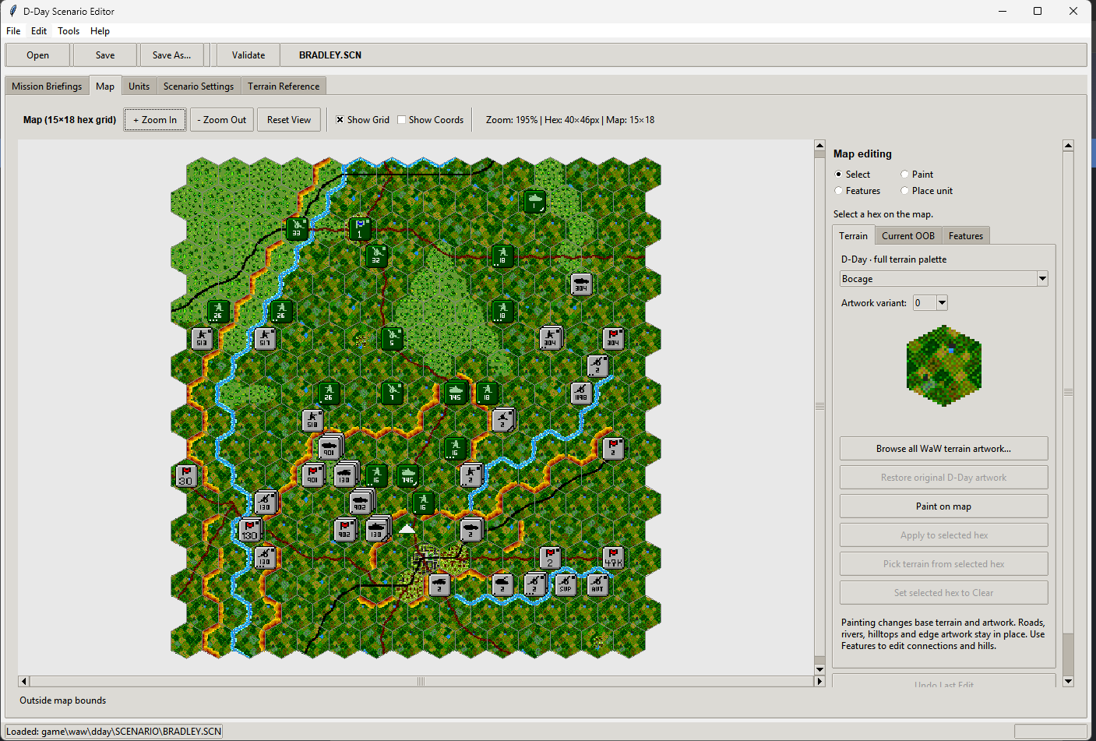
Task: Switch to the Mission Briefings tab
Action: click(x=47, y=86)
